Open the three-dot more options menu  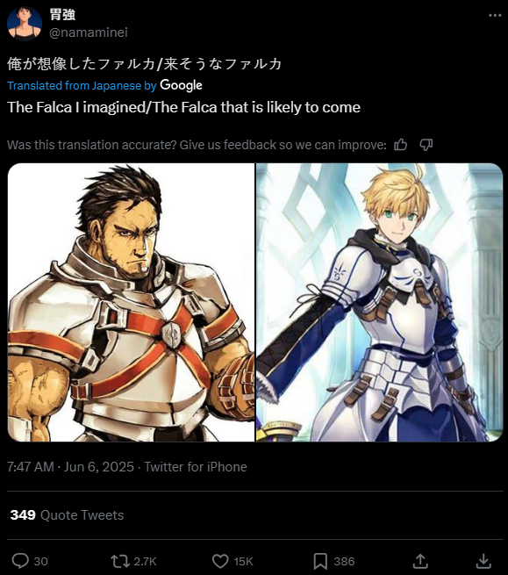[x=495, y=16]
